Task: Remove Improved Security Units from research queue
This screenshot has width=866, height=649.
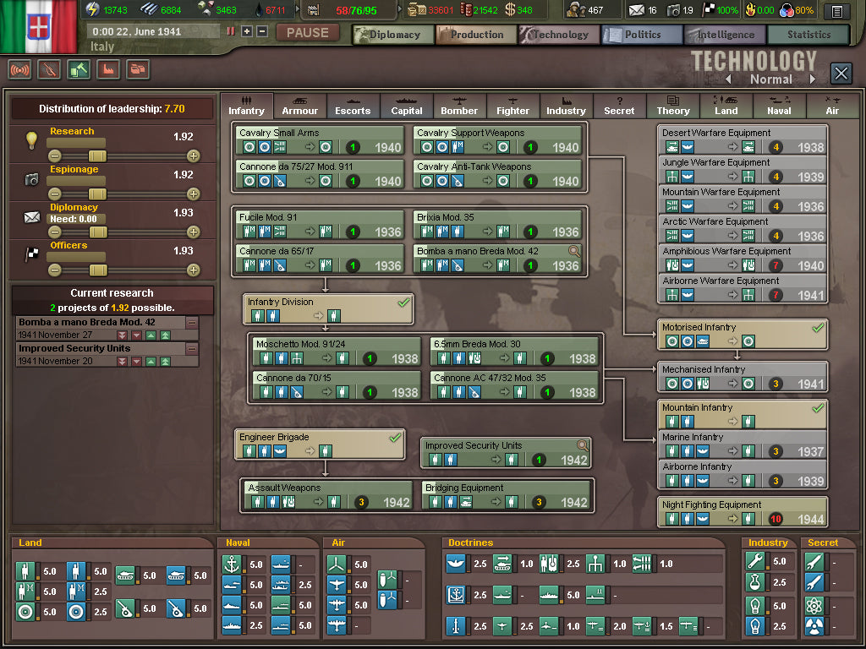Action: pyautogui.click(x=192, y=348)
